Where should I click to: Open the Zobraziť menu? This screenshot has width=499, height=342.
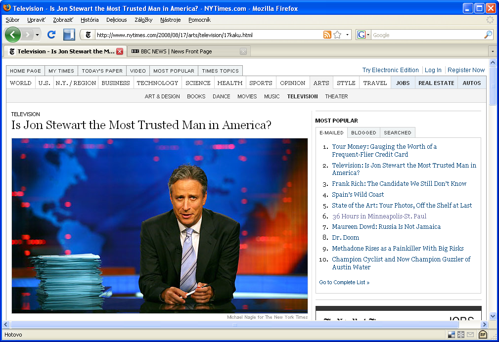(63, 20)
